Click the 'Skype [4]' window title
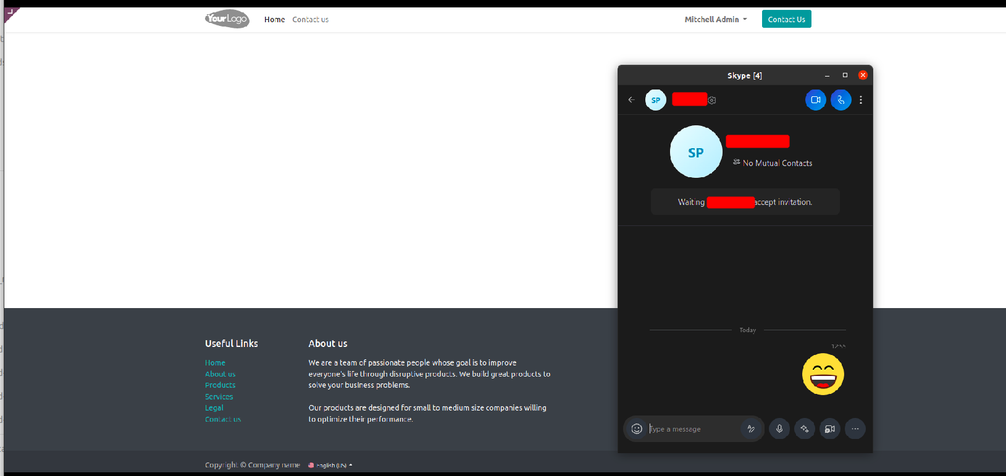The height and width of the screenshot is (476, 1006). 744,75
